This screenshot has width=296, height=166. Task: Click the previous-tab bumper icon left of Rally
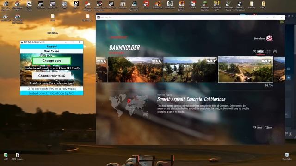click(254, 52)
